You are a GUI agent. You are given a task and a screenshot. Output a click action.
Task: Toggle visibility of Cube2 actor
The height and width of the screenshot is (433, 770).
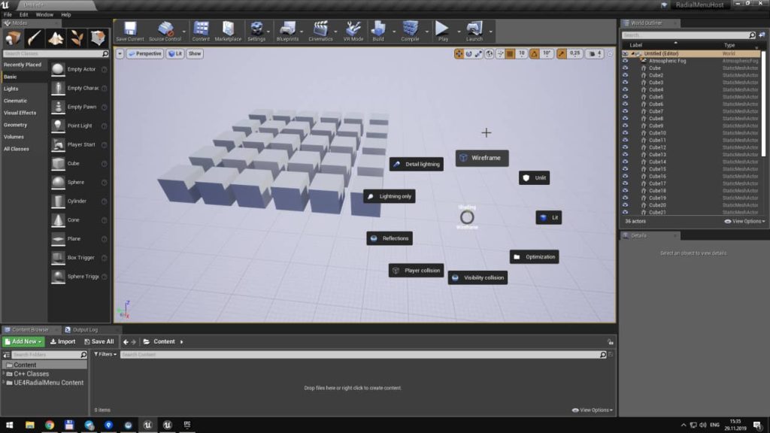(625, 75)
